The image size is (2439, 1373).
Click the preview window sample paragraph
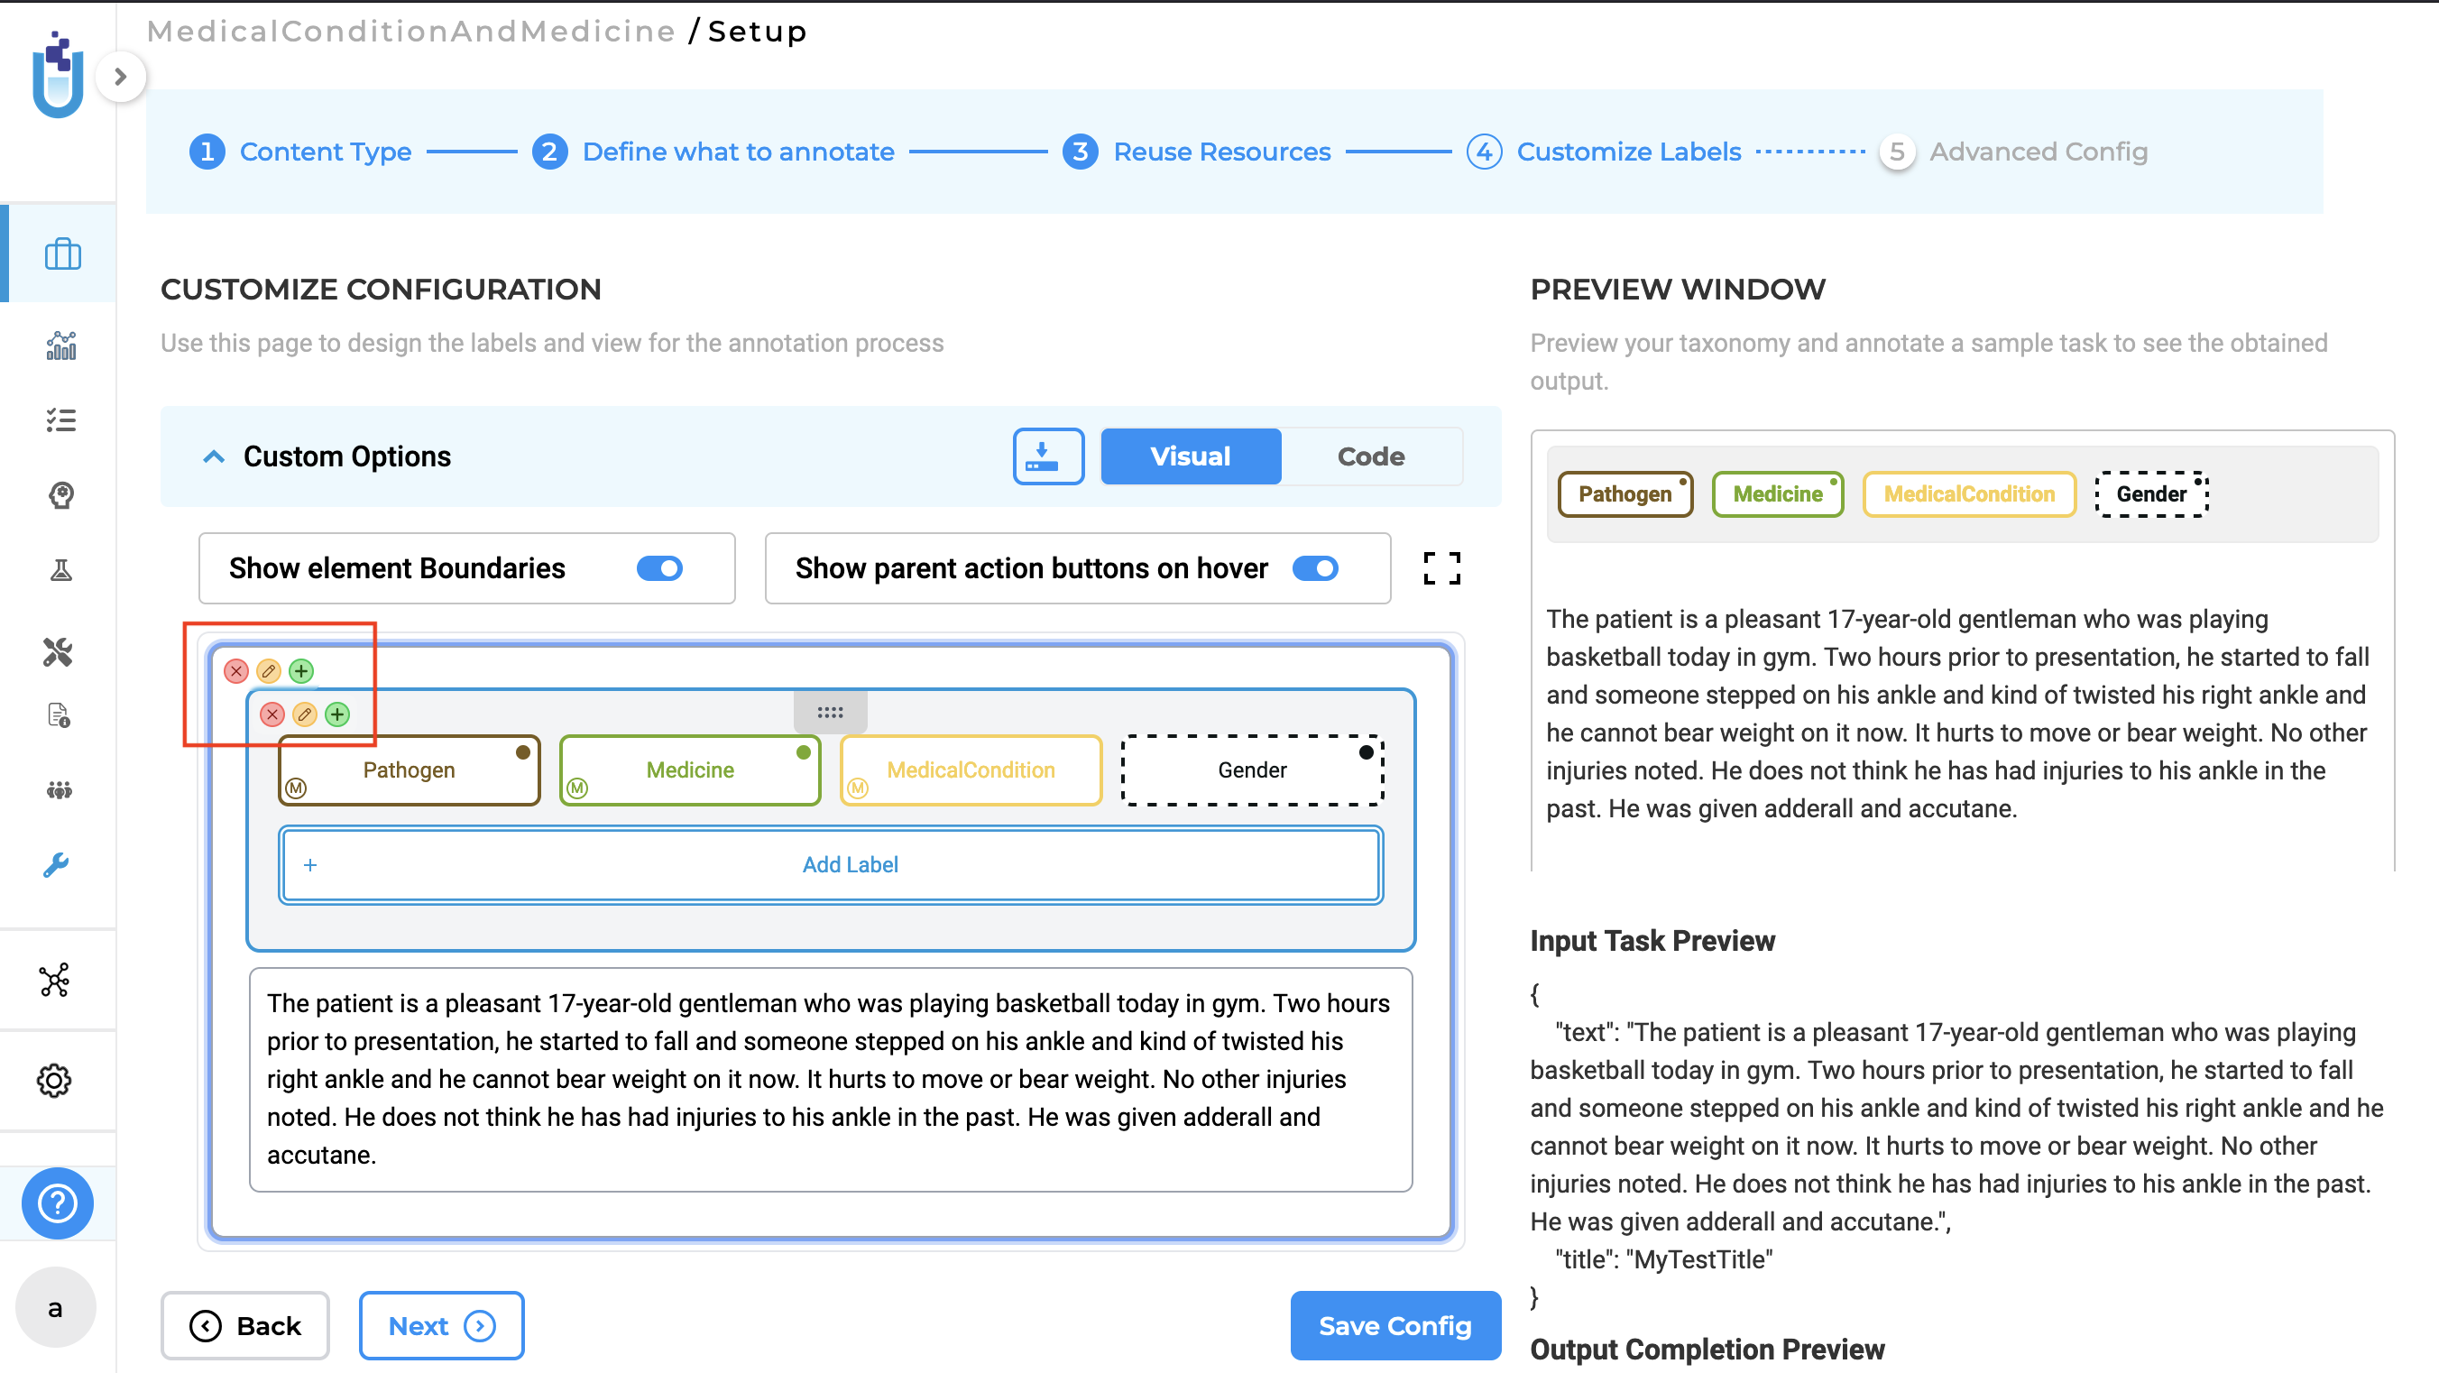click(1958, 714)
